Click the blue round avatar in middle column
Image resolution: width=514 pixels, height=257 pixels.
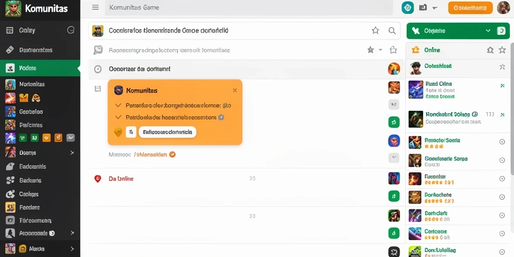394,141
